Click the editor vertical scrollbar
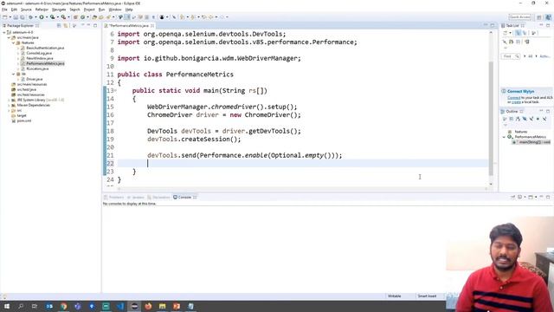The image size is (554, 312). [491, 119]
